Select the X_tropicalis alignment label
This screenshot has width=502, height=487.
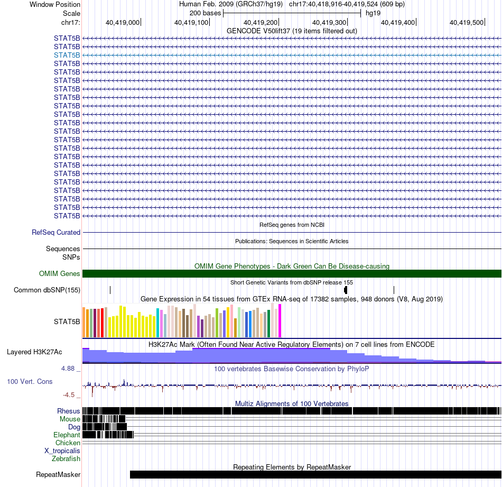(62, 451)
